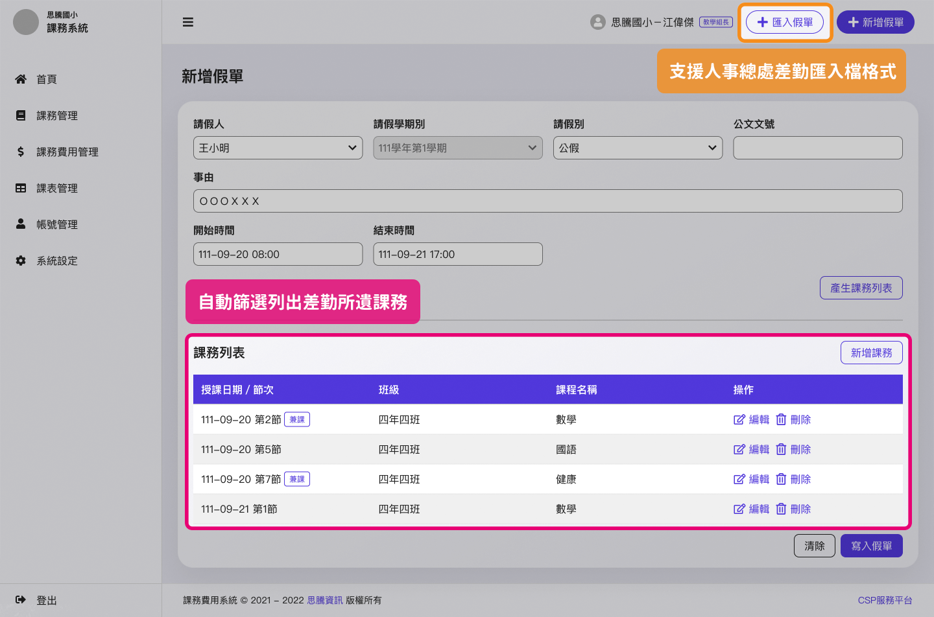Select 帳號管理 from the sidebar
Viewport: 934px width, 617px height.
point(56,224)
